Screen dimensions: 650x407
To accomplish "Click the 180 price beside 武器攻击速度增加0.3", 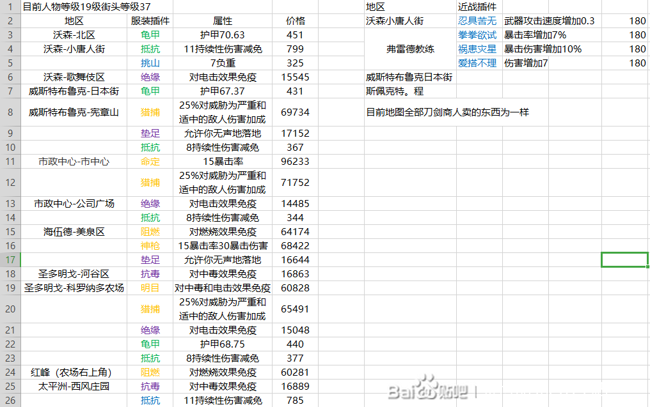I will 636,20.
